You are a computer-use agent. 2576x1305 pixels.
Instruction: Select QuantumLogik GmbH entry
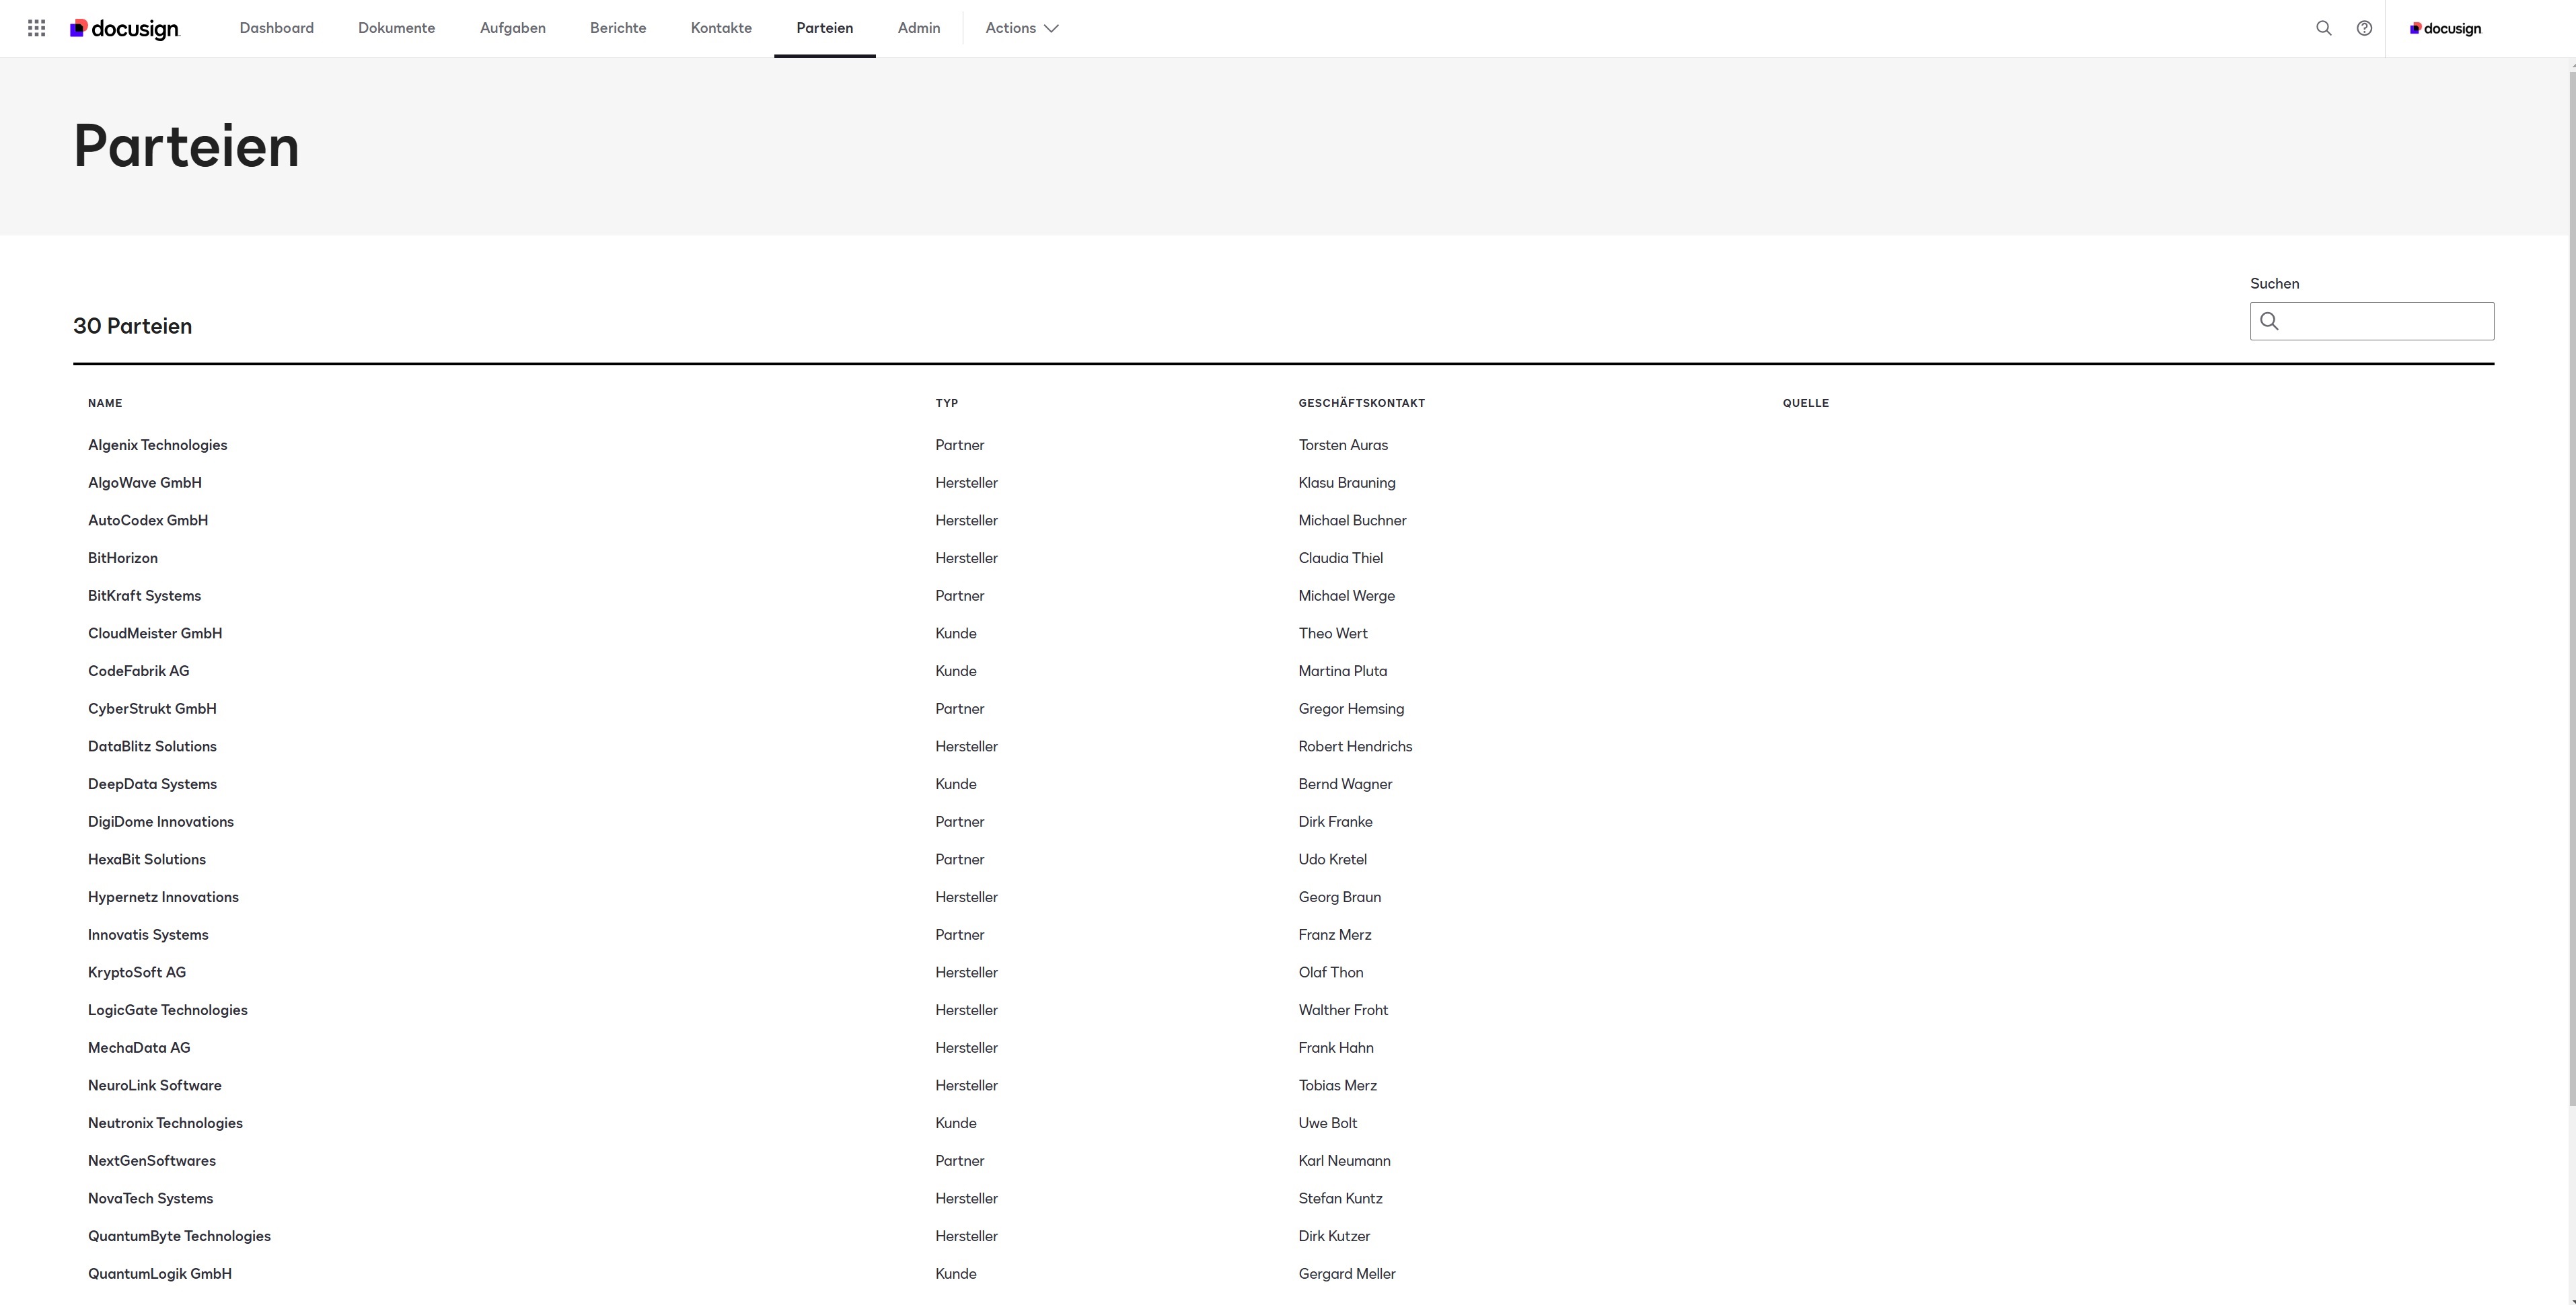(160, 1274)
